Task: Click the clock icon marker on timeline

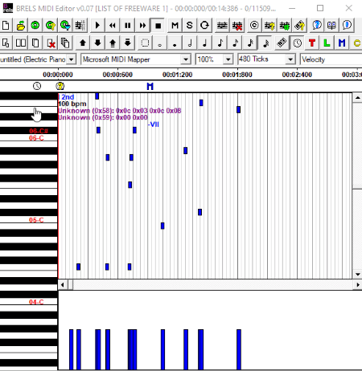Action: [x=37, y=86]
